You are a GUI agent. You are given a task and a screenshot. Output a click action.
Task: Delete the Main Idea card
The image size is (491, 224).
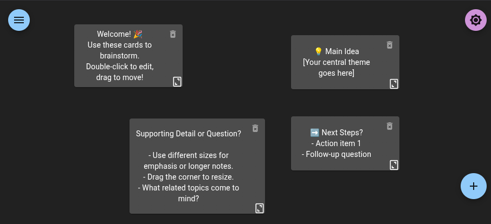coord(389,45)
